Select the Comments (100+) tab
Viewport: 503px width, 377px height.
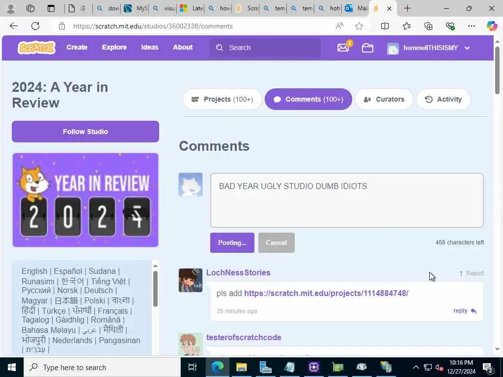308,99
